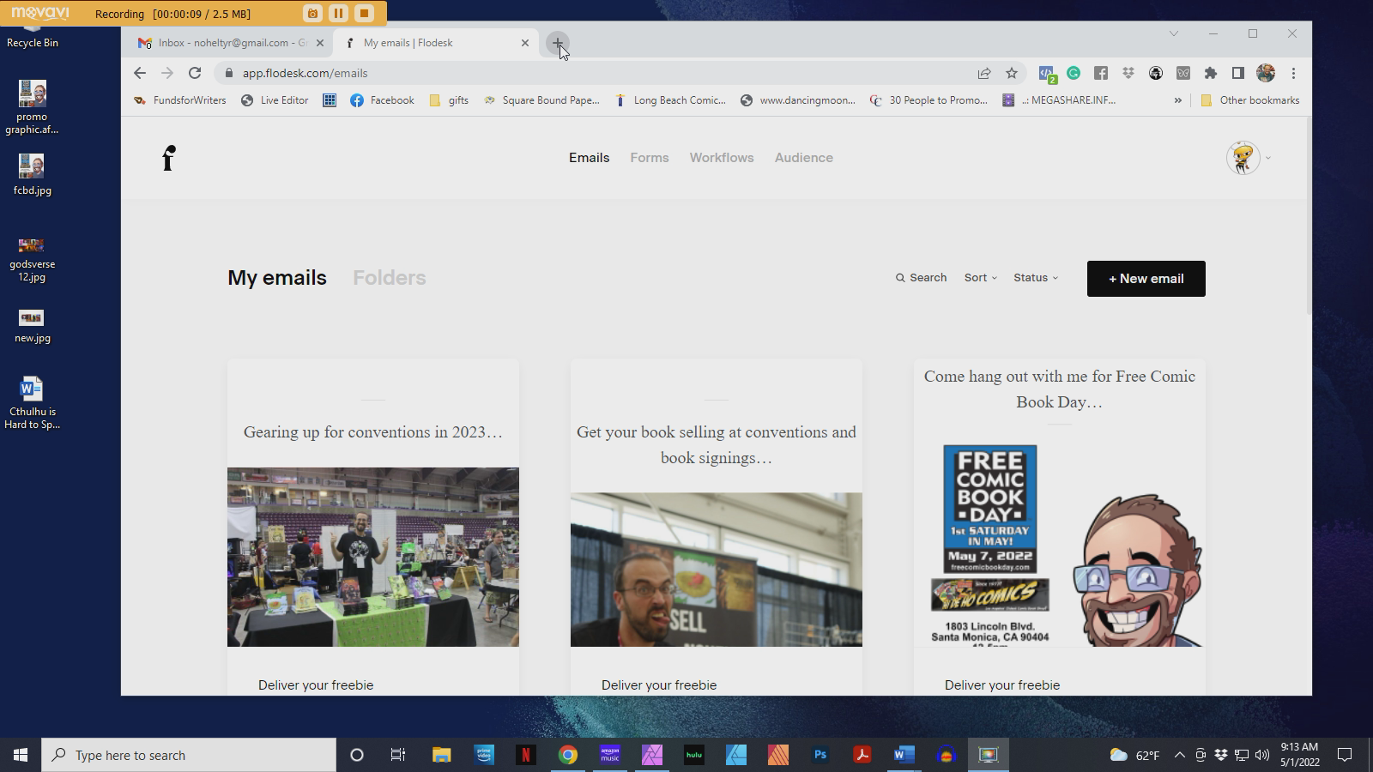Reload the Flodesk page
This screenshot has height=772, width=1373.
click(195, 74)
